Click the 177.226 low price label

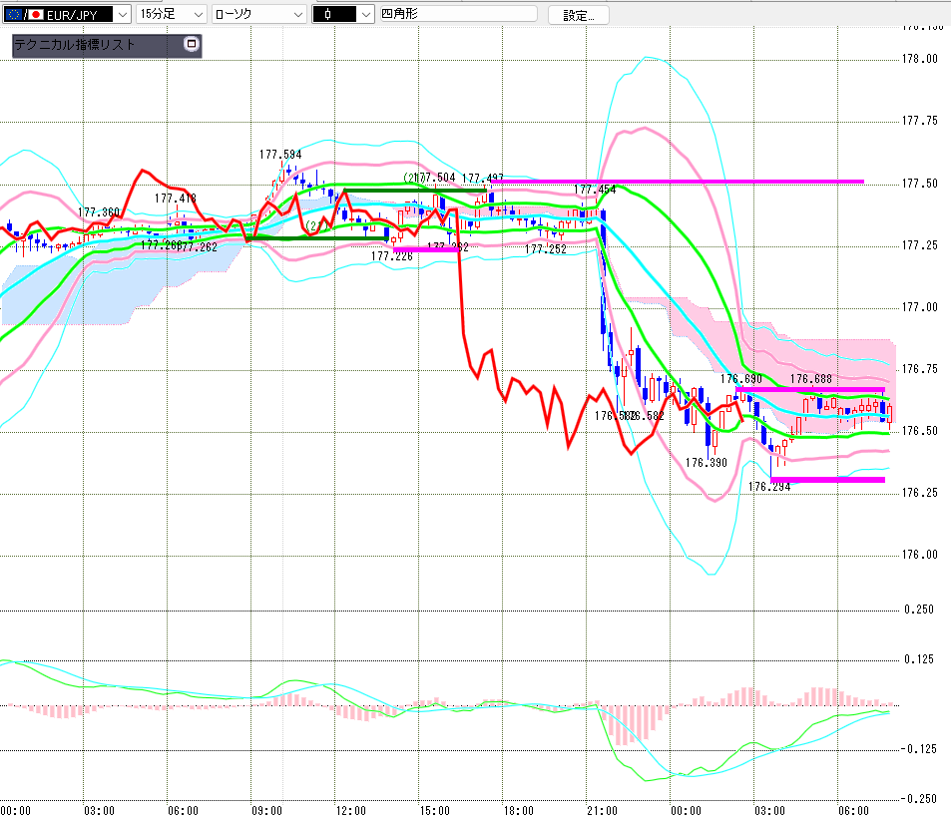pyautogui.click(x=392, y=256)
